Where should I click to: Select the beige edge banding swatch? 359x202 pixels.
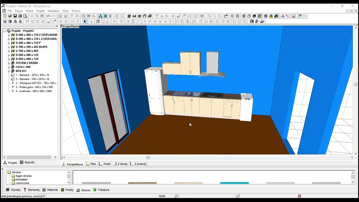(x=188, y=183)
